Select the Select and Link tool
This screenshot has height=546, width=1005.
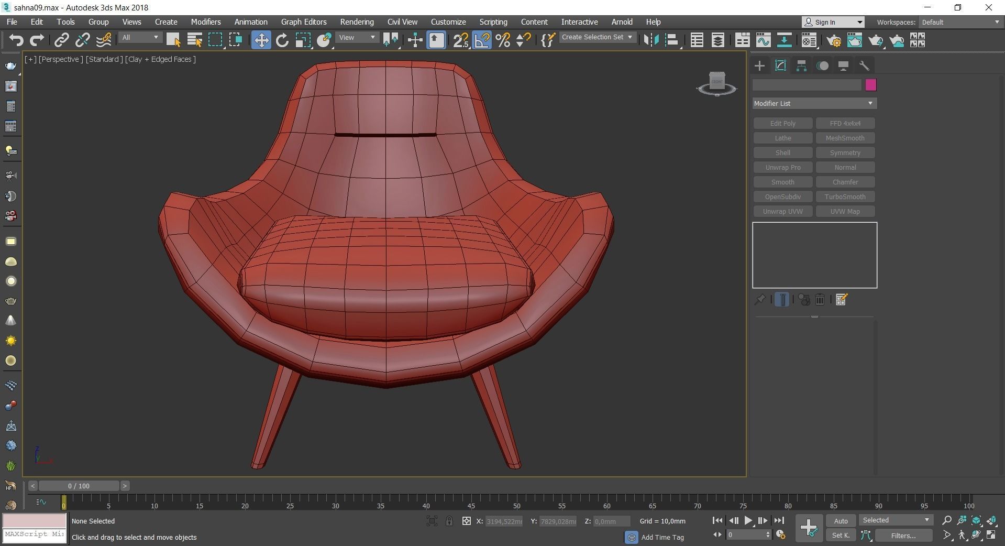pyautogui.click(x=62, y=40)
